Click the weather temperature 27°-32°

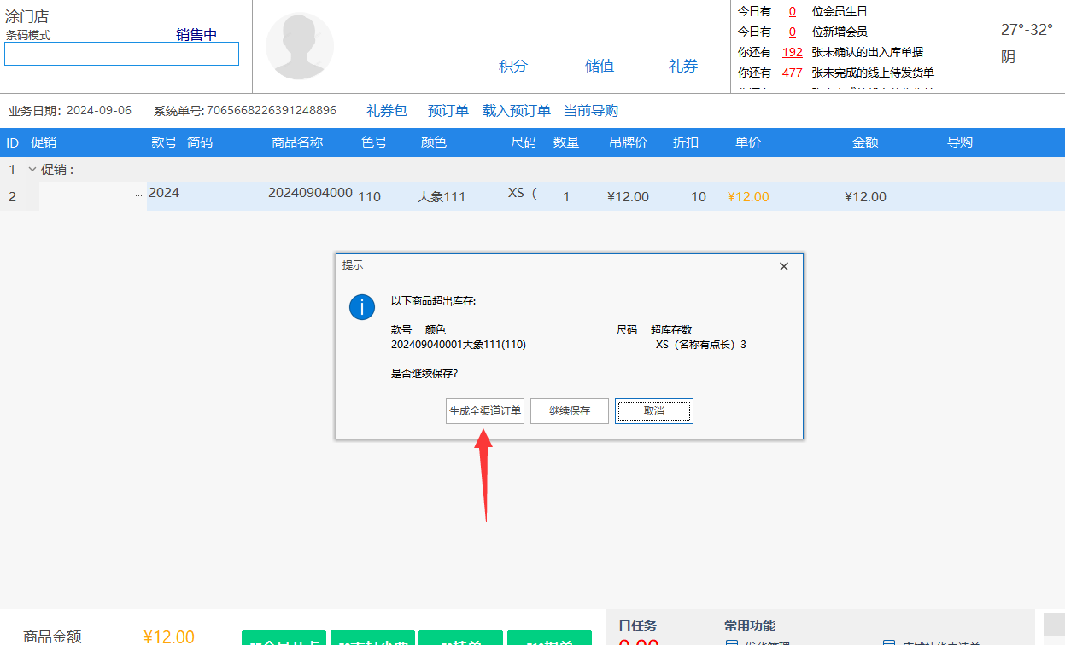[x=1027, y=30]
